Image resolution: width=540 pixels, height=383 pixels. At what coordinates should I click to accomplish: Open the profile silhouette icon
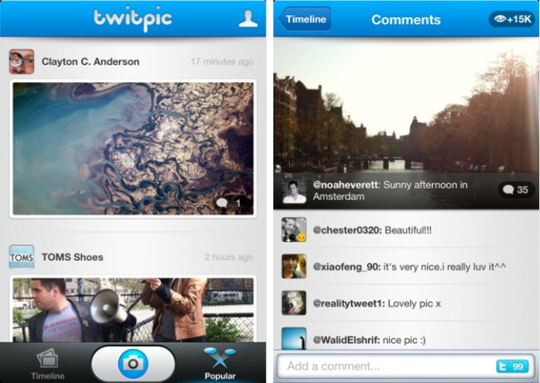pyautogui.click(x=248, y=18)
